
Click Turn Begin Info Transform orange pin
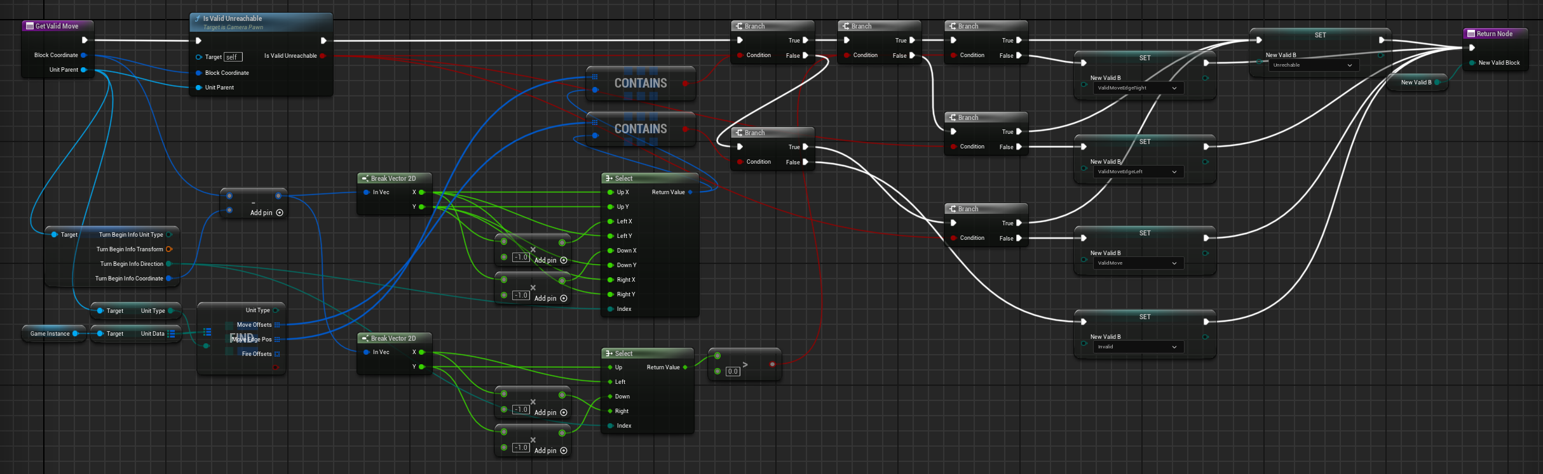169,249
